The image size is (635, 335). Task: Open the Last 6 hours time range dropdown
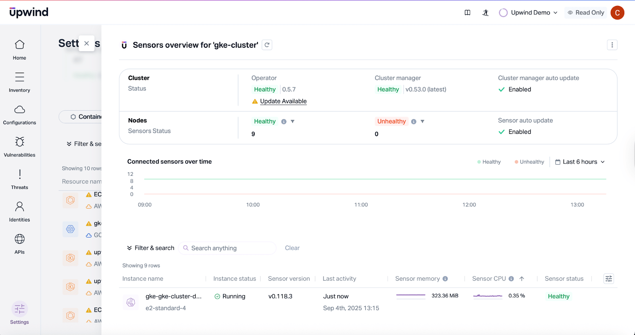click(x=580, y=162)
